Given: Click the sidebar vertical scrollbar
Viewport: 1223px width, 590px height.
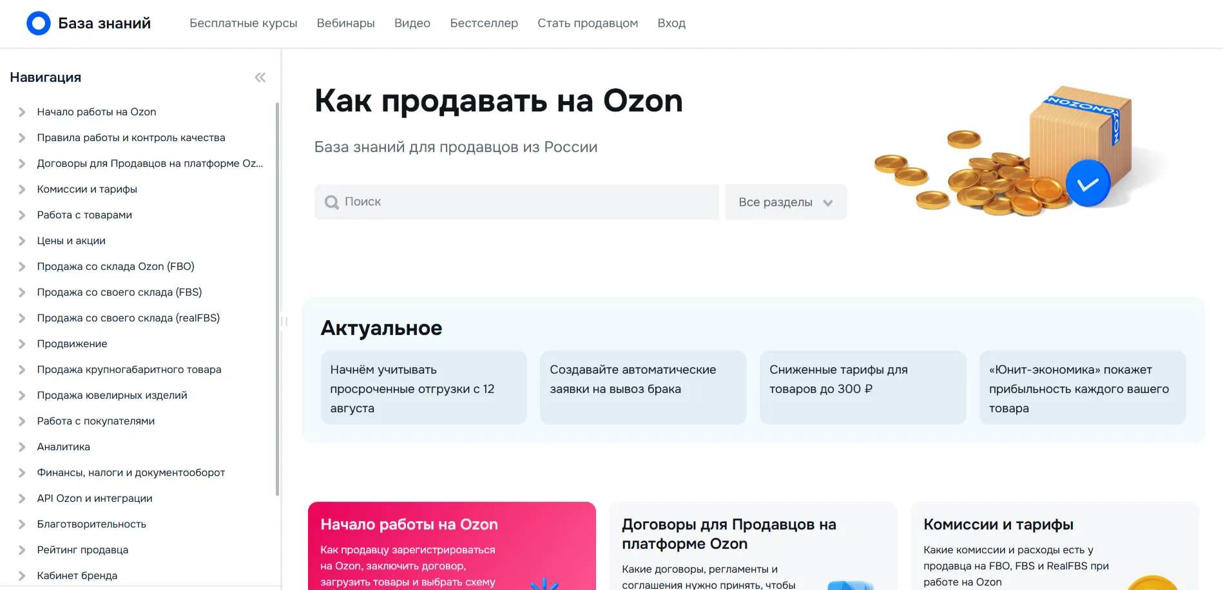Looking at the screenshot, I should pos(277,296).
